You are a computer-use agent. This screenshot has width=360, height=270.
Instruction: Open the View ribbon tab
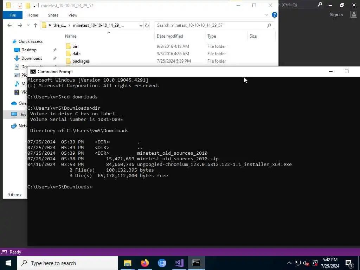tap(73, 15)
